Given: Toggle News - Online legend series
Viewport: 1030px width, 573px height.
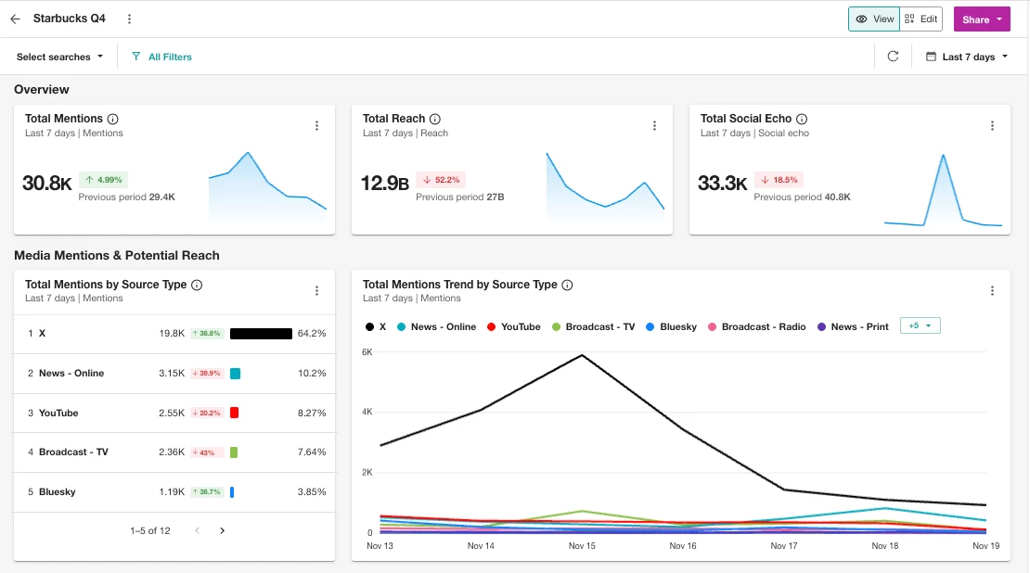Looking at the screenshot, I should tap(436, 327).
